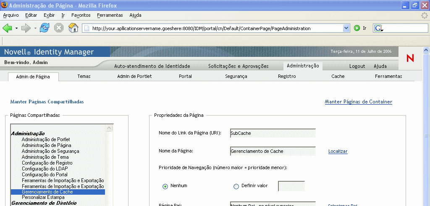Open the Back button history dropdown
The image size is (430, 206).
click(x=16, y=28)
